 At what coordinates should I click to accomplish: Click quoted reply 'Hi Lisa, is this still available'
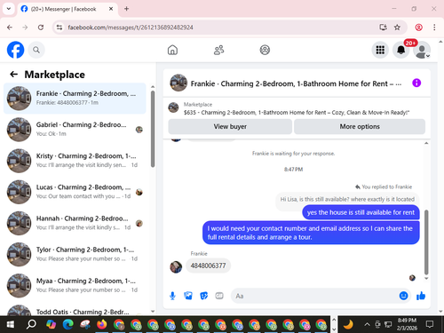pos(347,199)
